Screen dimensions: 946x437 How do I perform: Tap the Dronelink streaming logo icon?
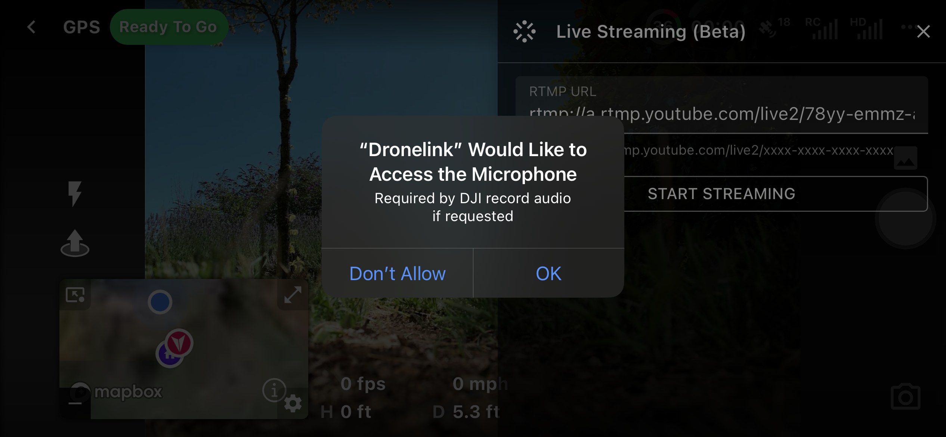pyautogui.click(x=524, y=31)
